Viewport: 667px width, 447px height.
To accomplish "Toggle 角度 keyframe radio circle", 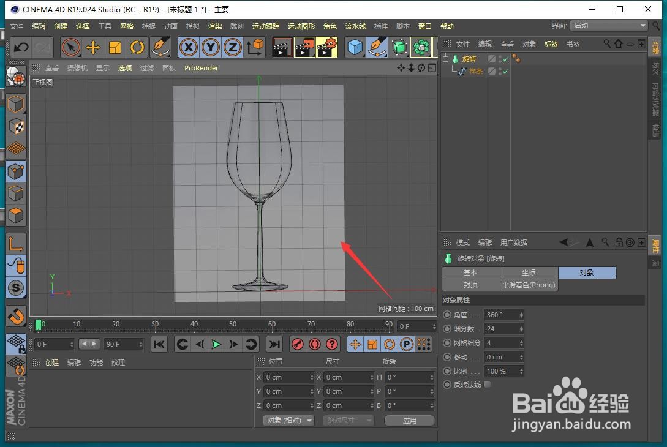I will [447, 315].
